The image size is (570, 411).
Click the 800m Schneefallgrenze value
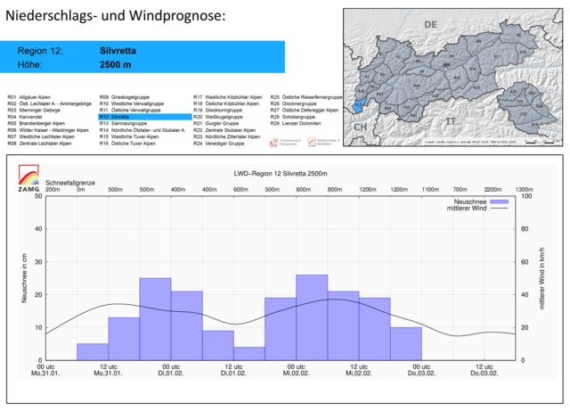(335, 190)
